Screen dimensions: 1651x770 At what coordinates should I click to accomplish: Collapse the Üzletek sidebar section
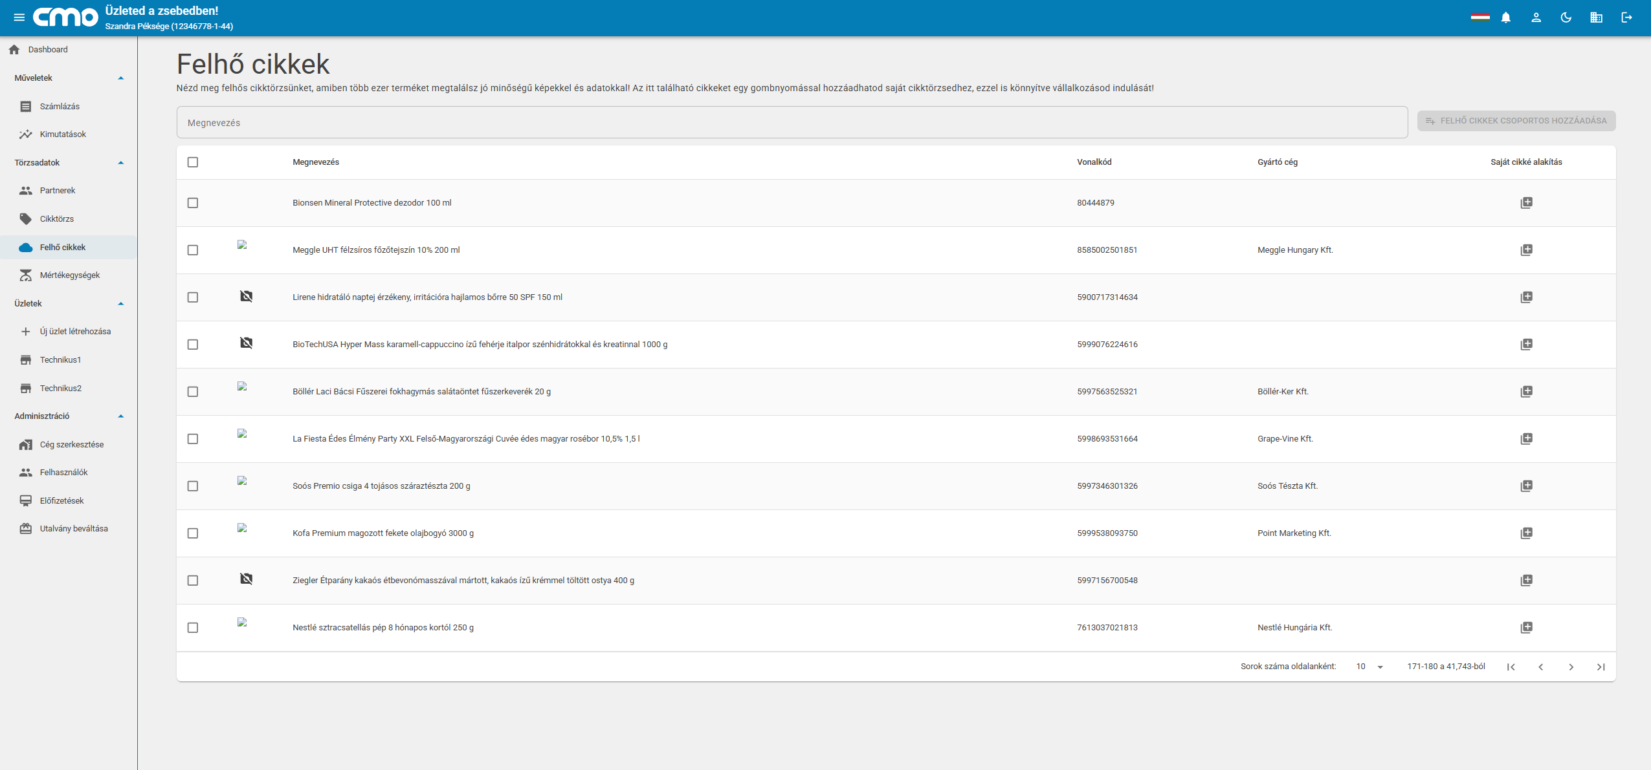pos(120,304)
